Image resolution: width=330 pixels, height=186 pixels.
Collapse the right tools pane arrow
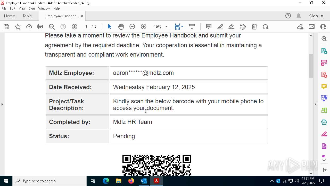316,104
